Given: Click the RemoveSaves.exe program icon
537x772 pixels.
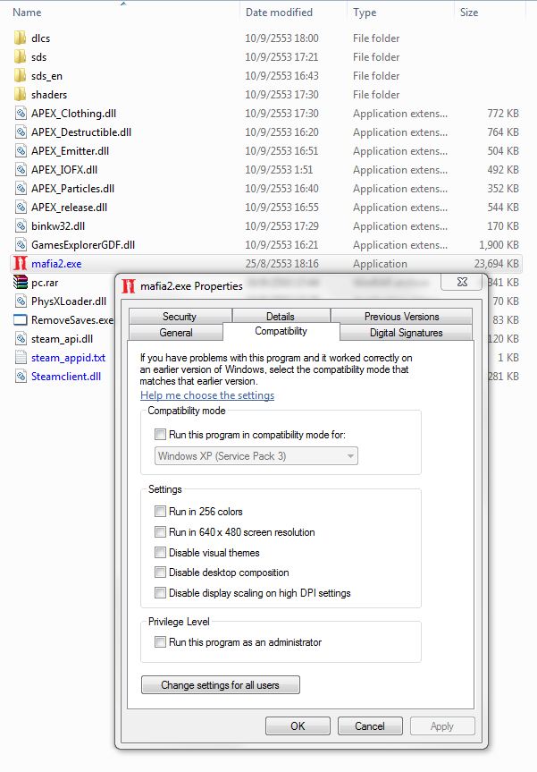Looking at the screenshot, I should [x=21, y=320].
